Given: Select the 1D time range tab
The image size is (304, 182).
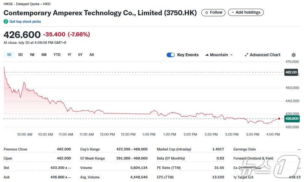Looking at the screenshot, I should [9, 55].
